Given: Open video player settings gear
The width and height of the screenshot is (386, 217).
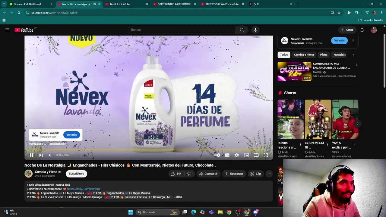Looking at the screenshot, I should 237,155.
